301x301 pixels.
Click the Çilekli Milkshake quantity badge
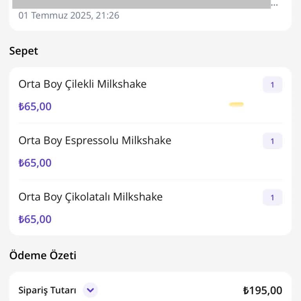[272, 85]
